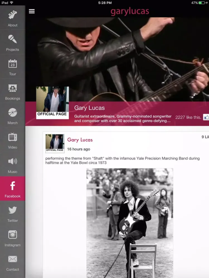Image resolution: width=209 pixels, height=278 pixels.
Task: Tap the 9 Likes count on post
Action: pyautogui.click(x=205, y=137)
